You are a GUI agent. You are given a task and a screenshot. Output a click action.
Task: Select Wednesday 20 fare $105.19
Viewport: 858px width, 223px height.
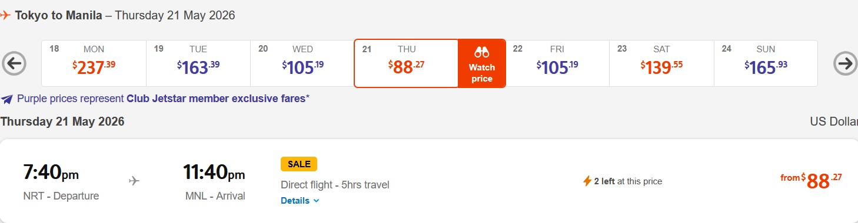point(302,63)
